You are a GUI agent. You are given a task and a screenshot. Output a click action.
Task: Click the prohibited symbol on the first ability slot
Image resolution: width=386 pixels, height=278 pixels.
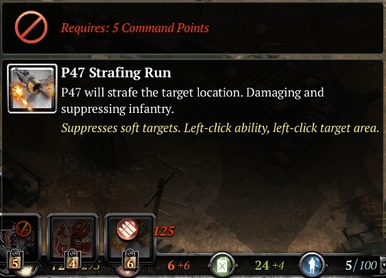23,229
